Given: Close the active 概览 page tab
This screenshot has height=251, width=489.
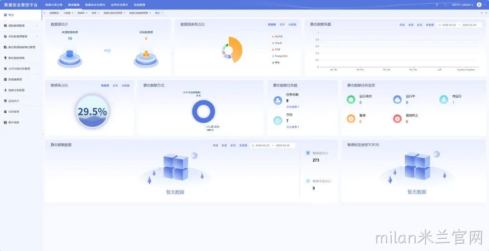Looking at the screenshot, I should (162, 13).
